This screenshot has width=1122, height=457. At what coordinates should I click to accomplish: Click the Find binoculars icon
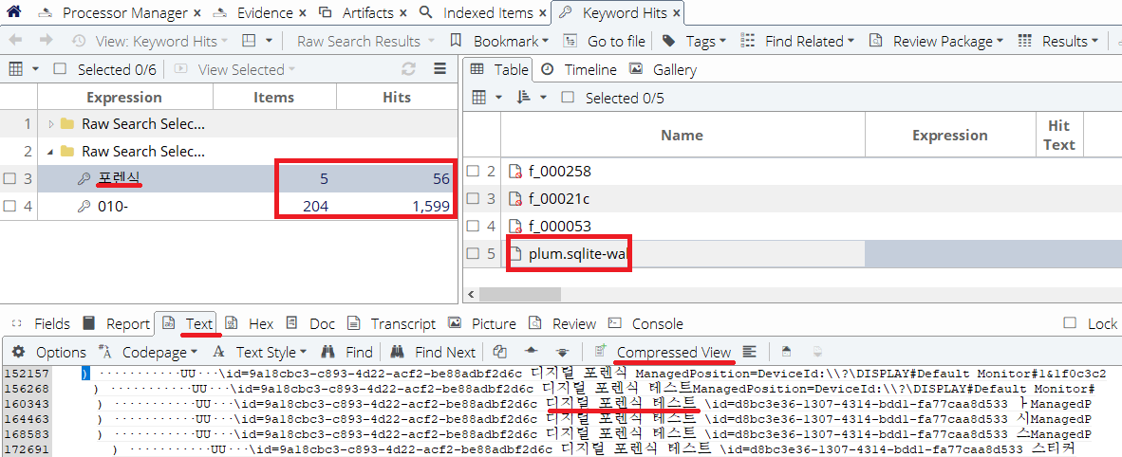click(x=327, y=352)
